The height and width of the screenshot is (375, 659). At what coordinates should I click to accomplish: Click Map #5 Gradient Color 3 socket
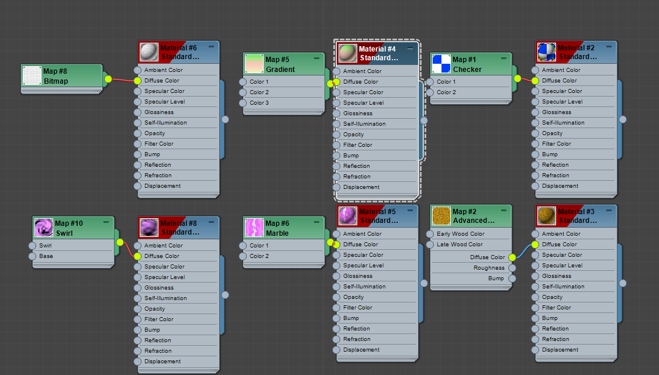point(243,103)
